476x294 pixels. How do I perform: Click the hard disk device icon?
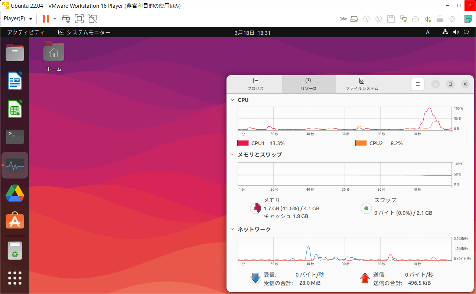point(355,19)
